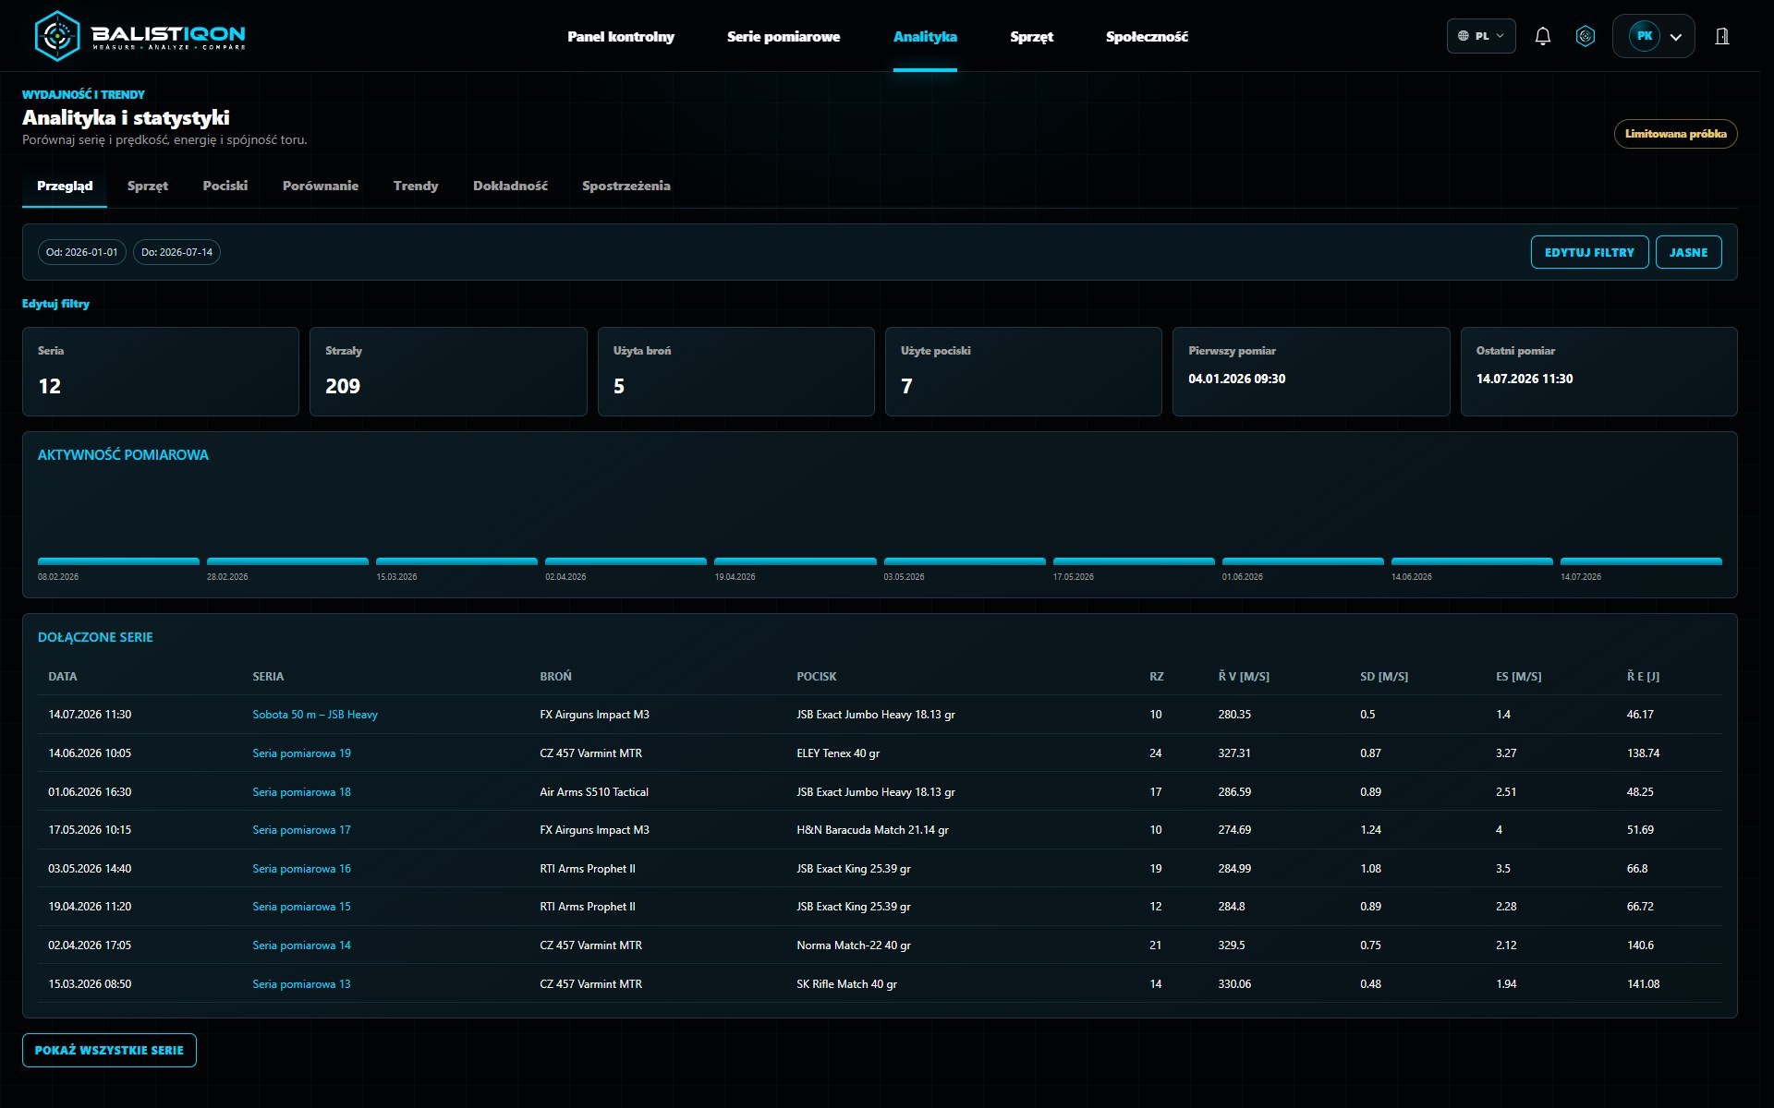Open the Seria pomiarowa 17 link
The image size is (1774, 1108).
(x=301, y=830)
